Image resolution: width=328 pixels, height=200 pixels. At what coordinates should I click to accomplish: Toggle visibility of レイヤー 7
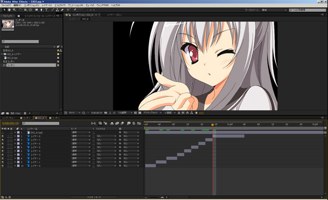(x=3, y=140)
